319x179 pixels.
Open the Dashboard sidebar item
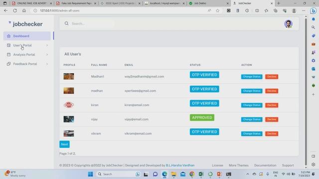tap(27, 36)
